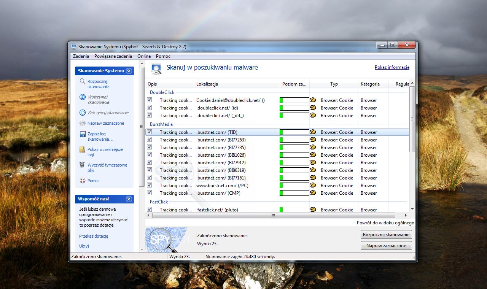Click the cookie icon in the .burstnet.com (BI77253) row
487x289 pixels.
click(x=313, y=140)
